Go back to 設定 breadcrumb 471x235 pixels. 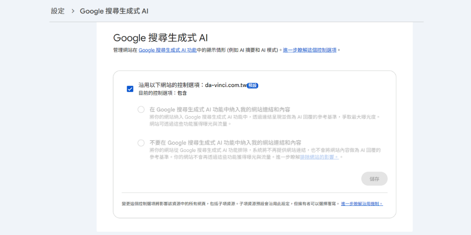pyautogui.click(x=57, y=11)
